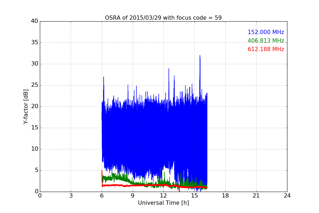Click the y-axis tick label '25'
Viewport: 319px width, 213px height.
(x=35, y=85)
